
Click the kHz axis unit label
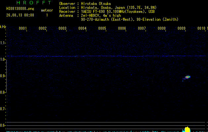tap(3, 27)
